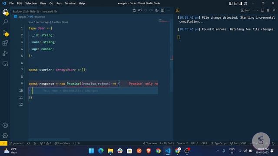Open the Manage settings gear

coord(5,136)
